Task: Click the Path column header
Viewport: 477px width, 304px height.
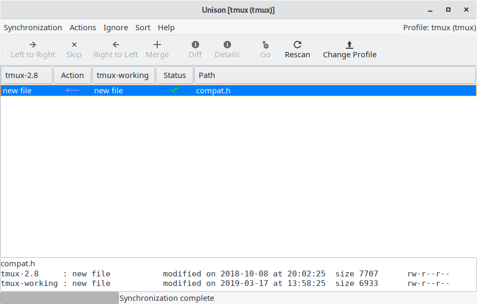Action: [335, 75]
